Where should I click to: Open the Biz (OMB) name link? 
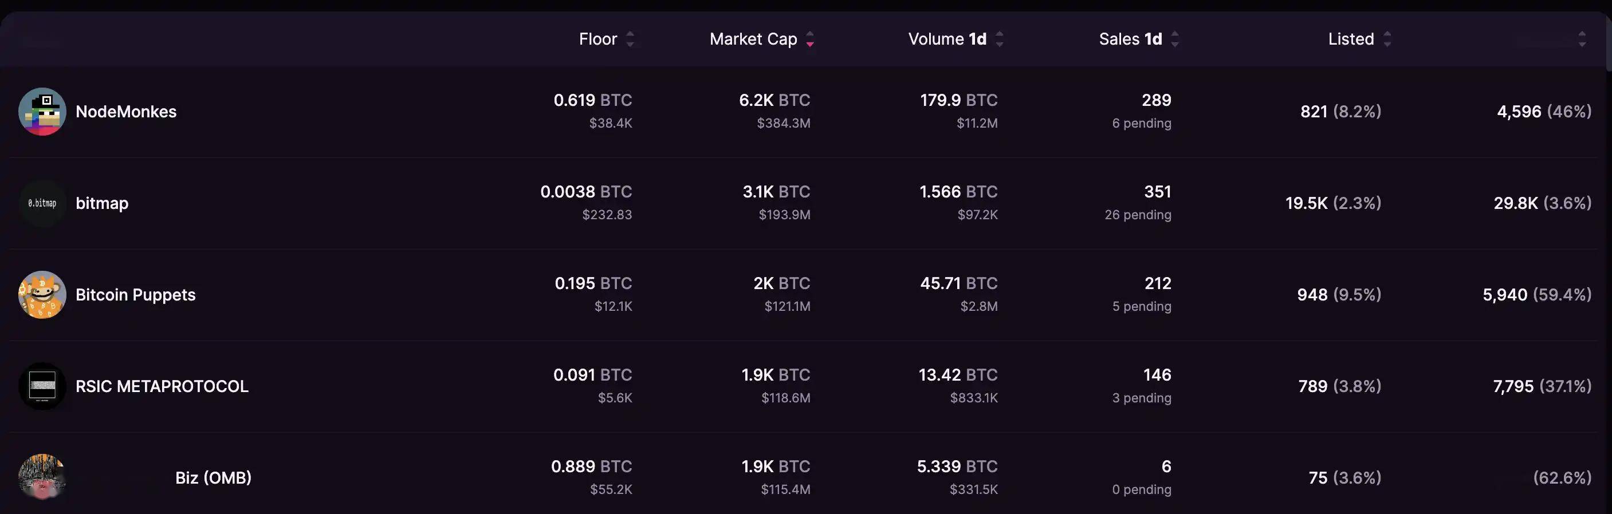click(213, 478)
